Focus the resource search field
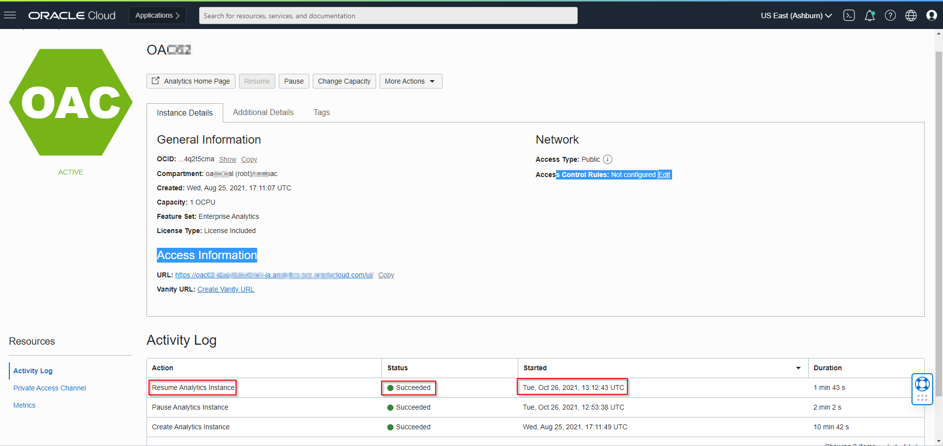This screenshot has width=943, height=446. [388, 16]
